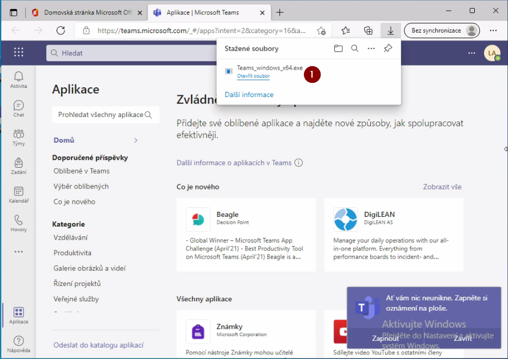Viewport: 508px width, 359px height.
Task: Click the Teams_windows_x64.exe file name
Action: [270, 68]
